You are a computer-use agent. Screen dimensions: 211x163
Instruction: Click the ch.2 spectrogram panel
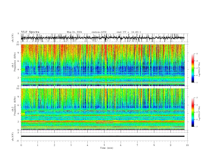pos(103,109)
